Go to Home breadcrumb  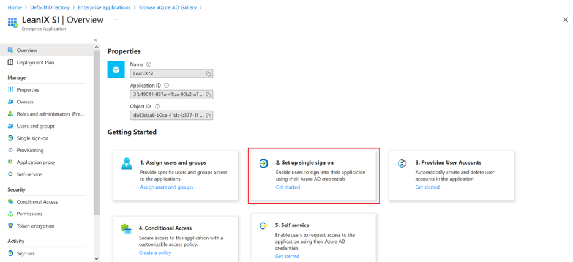[15, 7]
